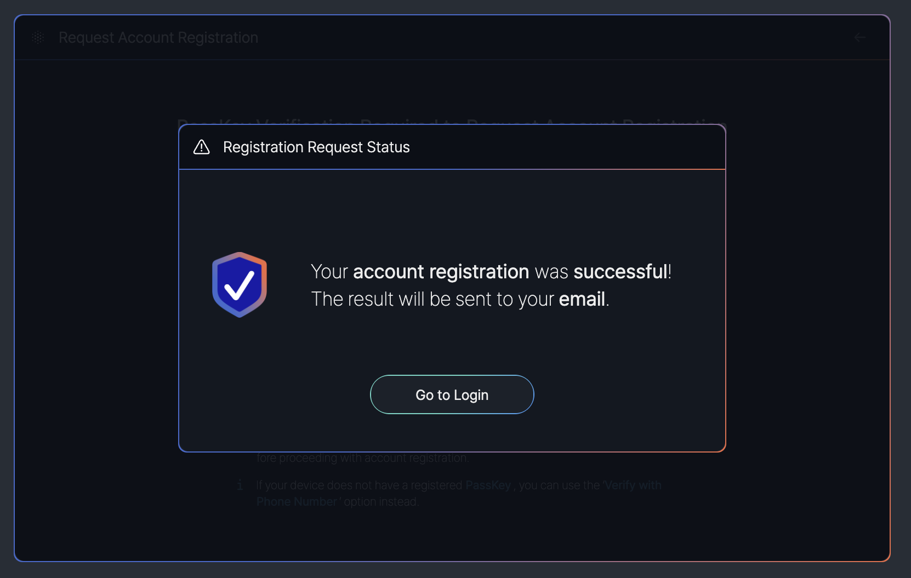
Task: Click the 'fore proceeding with account registration' text
Action: point(362,458)
